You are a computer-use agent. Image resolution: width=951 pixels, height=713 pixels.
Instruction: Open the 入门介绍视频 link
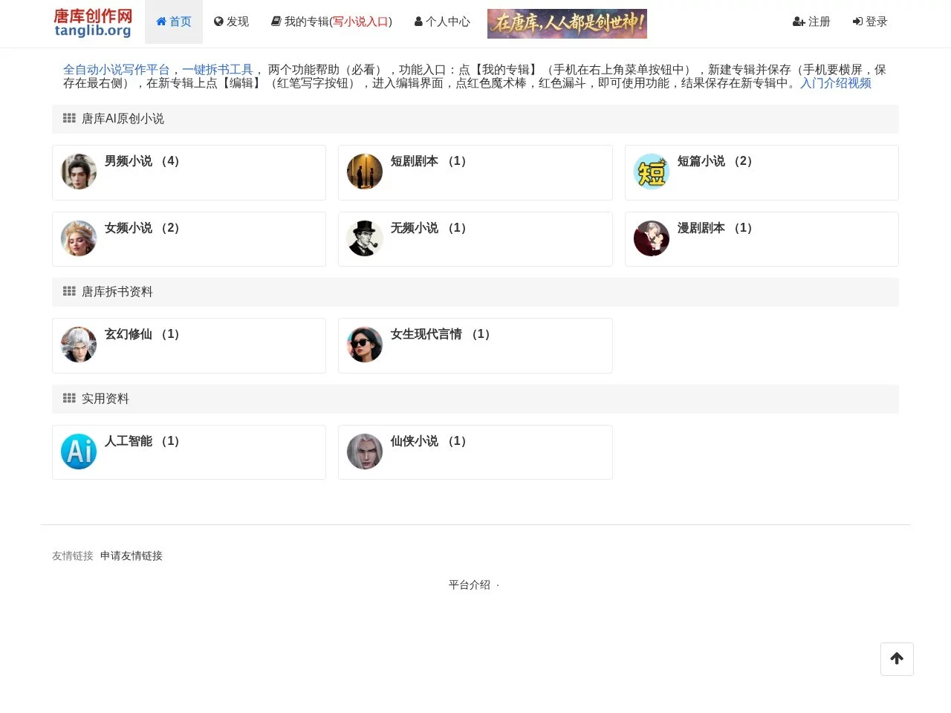[835, 83]
